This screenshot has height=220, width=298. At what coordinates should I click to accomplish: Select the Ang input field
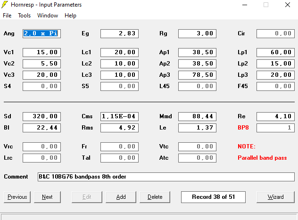41,34
